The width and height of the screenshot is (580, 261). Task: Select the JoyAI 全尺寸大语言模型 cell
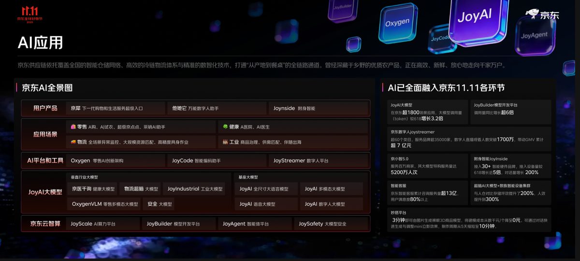pyautogui.click(x=265, y=189)
